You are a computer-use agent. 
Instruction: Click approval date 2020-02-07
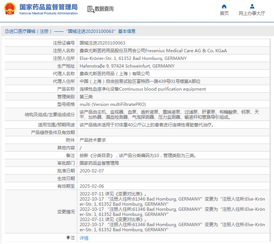pyautogui.click(x=92, y=171)
